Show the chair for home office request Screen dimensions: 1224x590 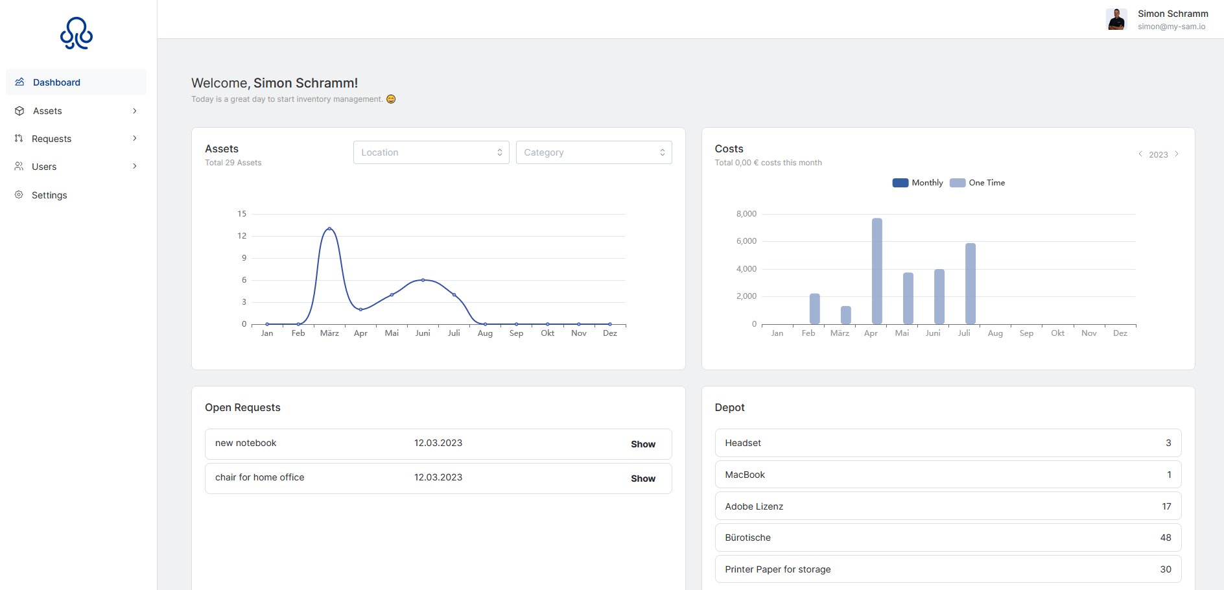(642, 478)
